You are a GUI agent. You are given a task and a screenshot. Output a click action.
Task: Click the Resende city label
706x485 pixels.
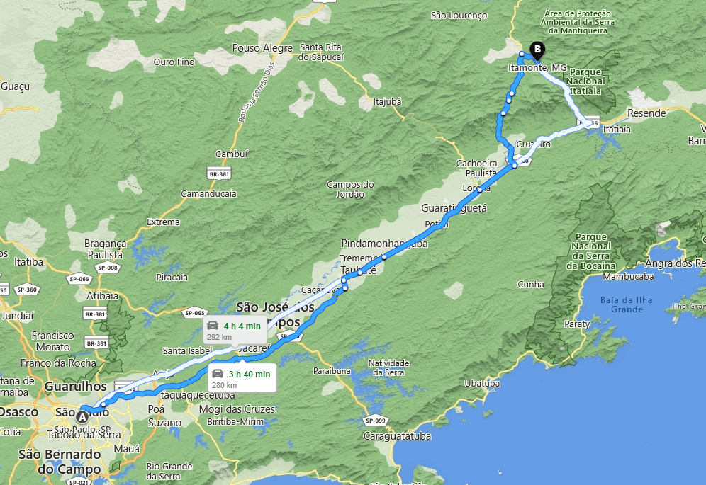coord(646,113)
